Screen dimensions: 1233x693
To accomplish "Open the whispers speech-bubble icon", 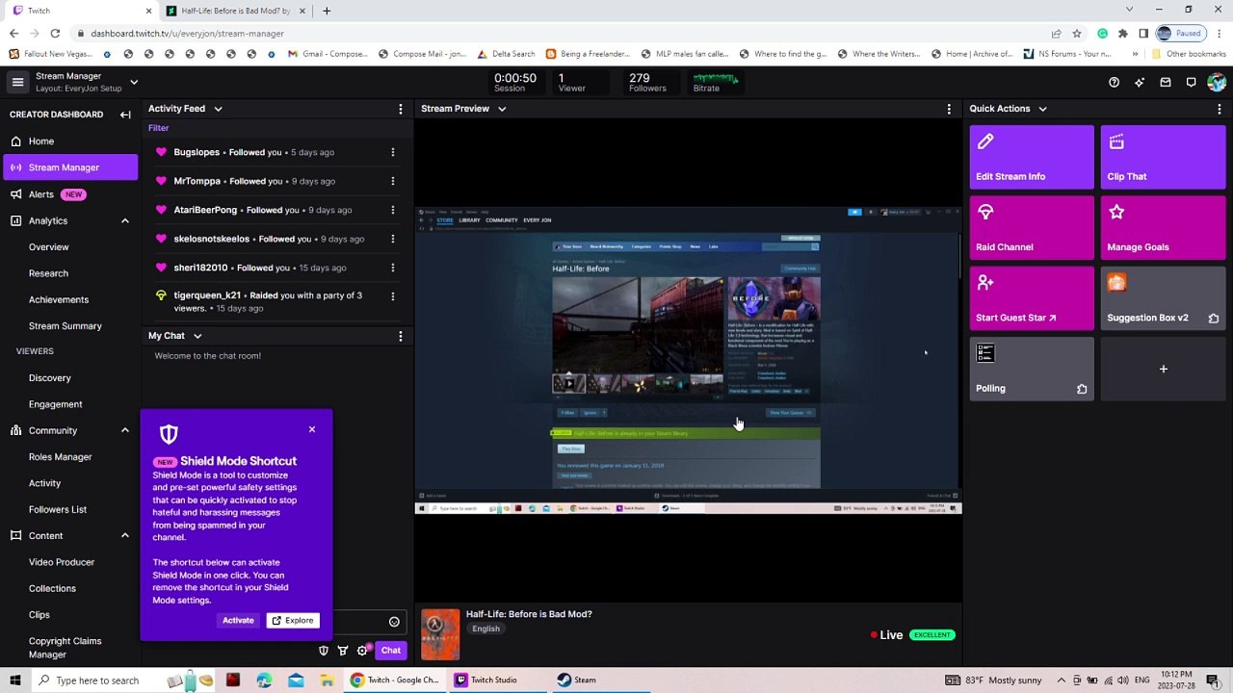I will pos(1192,83).
